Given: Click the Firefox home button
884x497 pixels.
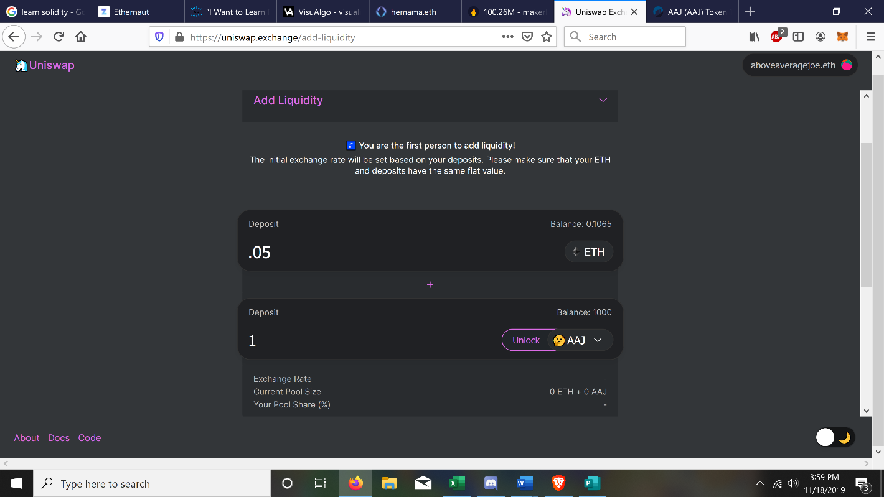Looking at the screenshot, I should (x=80, y=37).
